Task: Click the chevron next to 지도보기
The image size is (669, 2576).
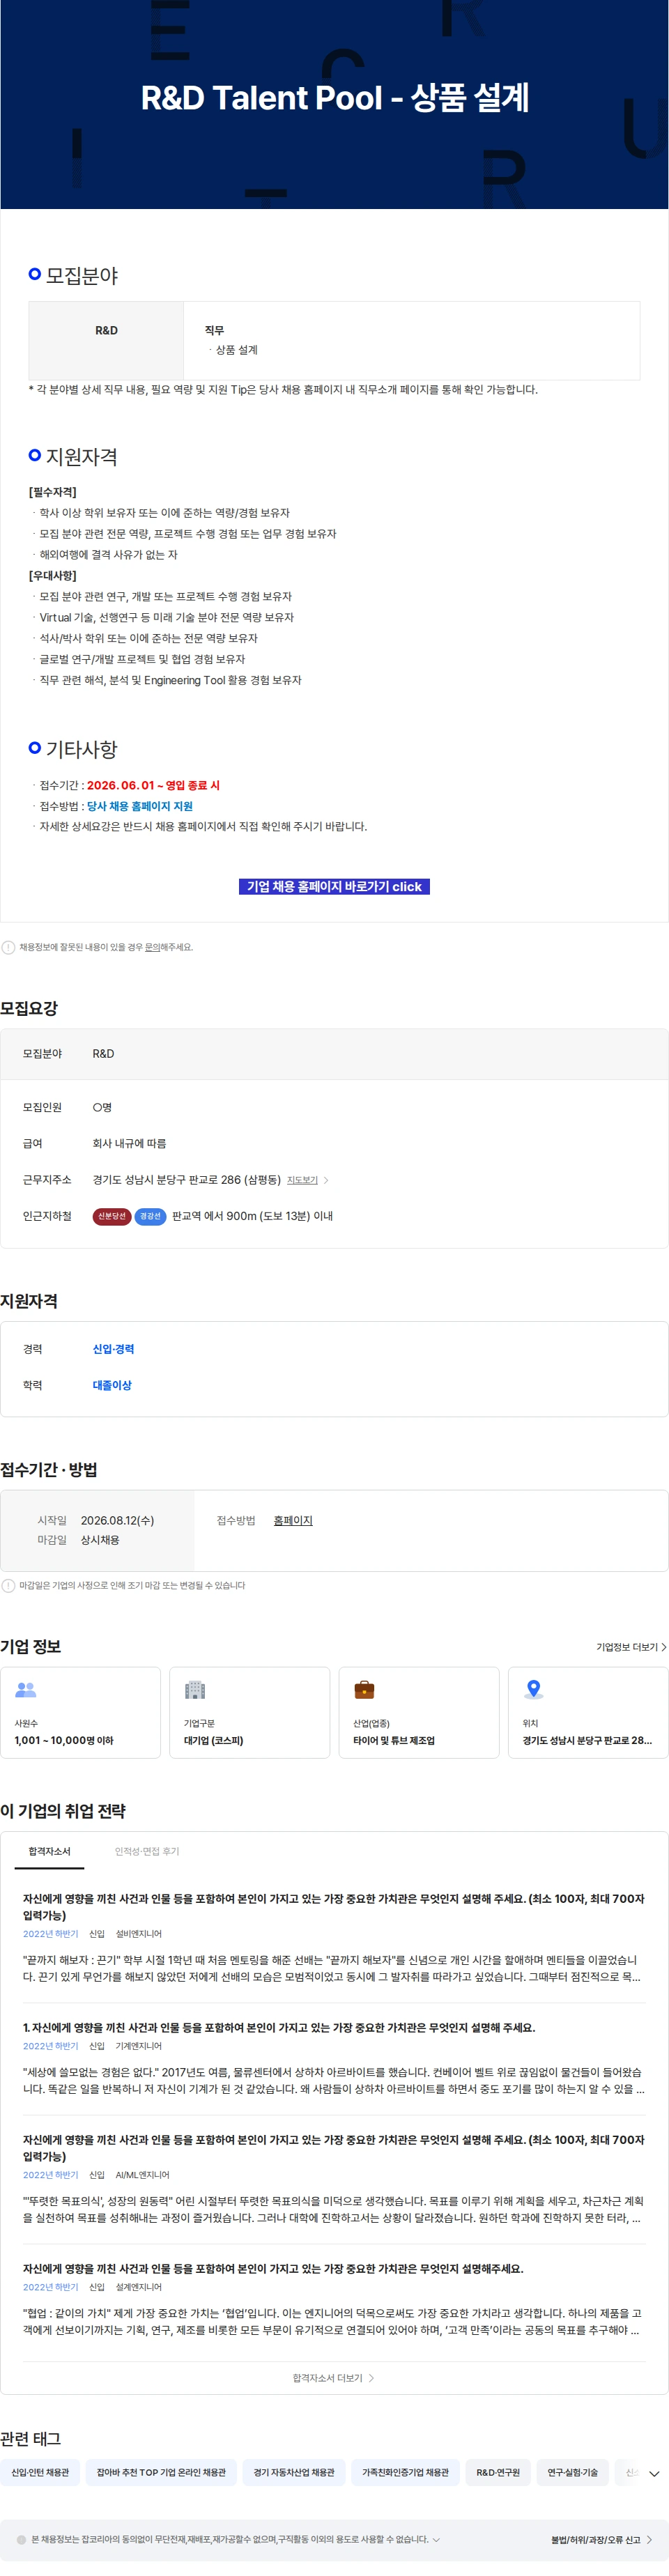Action: tap(326, 1181)
